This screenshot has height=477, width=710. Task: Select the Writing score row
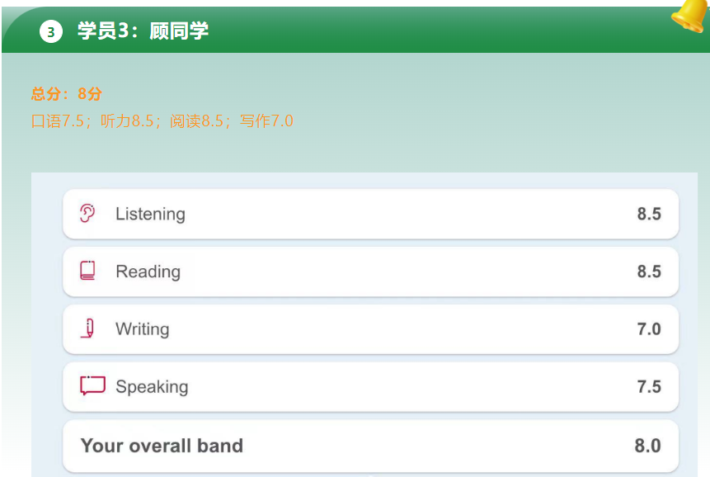pyautogui.click(x=370, y=329)
